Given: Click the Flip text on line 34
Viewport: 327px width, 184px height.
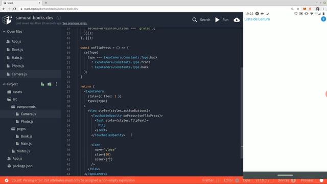Looking at the screenshot, I should [102, 125].
